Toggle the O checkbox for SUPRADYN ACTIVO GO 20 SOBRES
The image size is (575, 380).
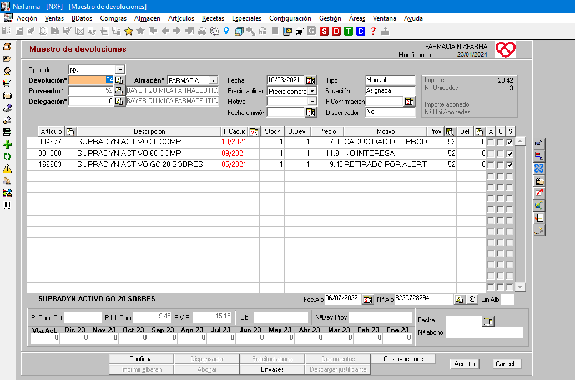(501, 165)
